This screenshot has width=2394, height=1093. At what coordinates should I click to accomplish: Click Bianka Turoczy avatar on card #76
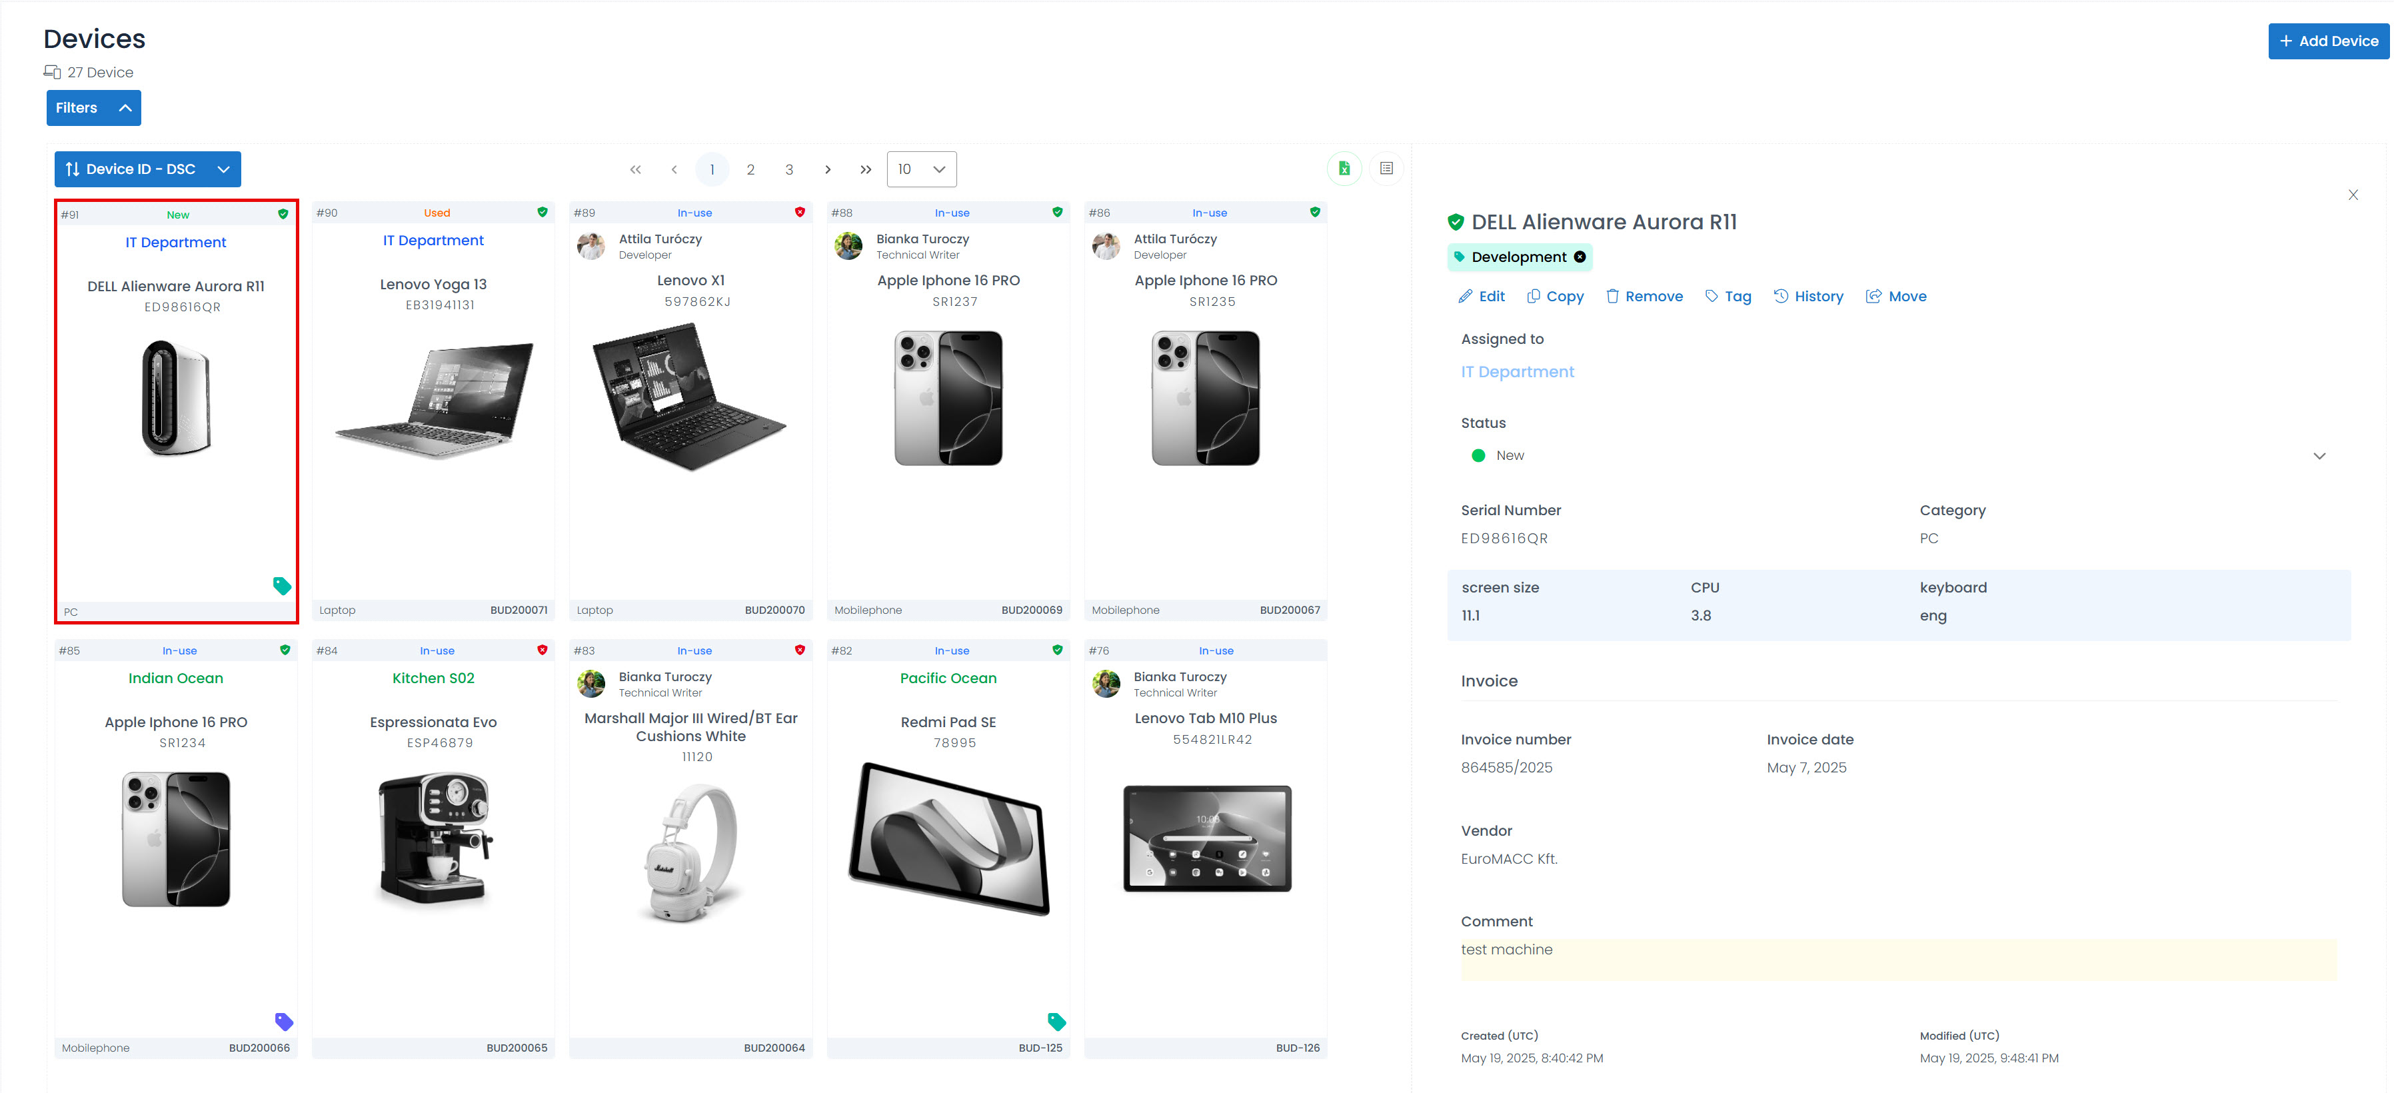pyautogui.click(x=1106, y=684)
